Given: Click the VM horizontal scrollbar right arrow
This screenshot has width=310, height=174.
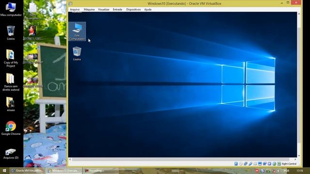Looking at the screenshot, I should coord(295,159).
